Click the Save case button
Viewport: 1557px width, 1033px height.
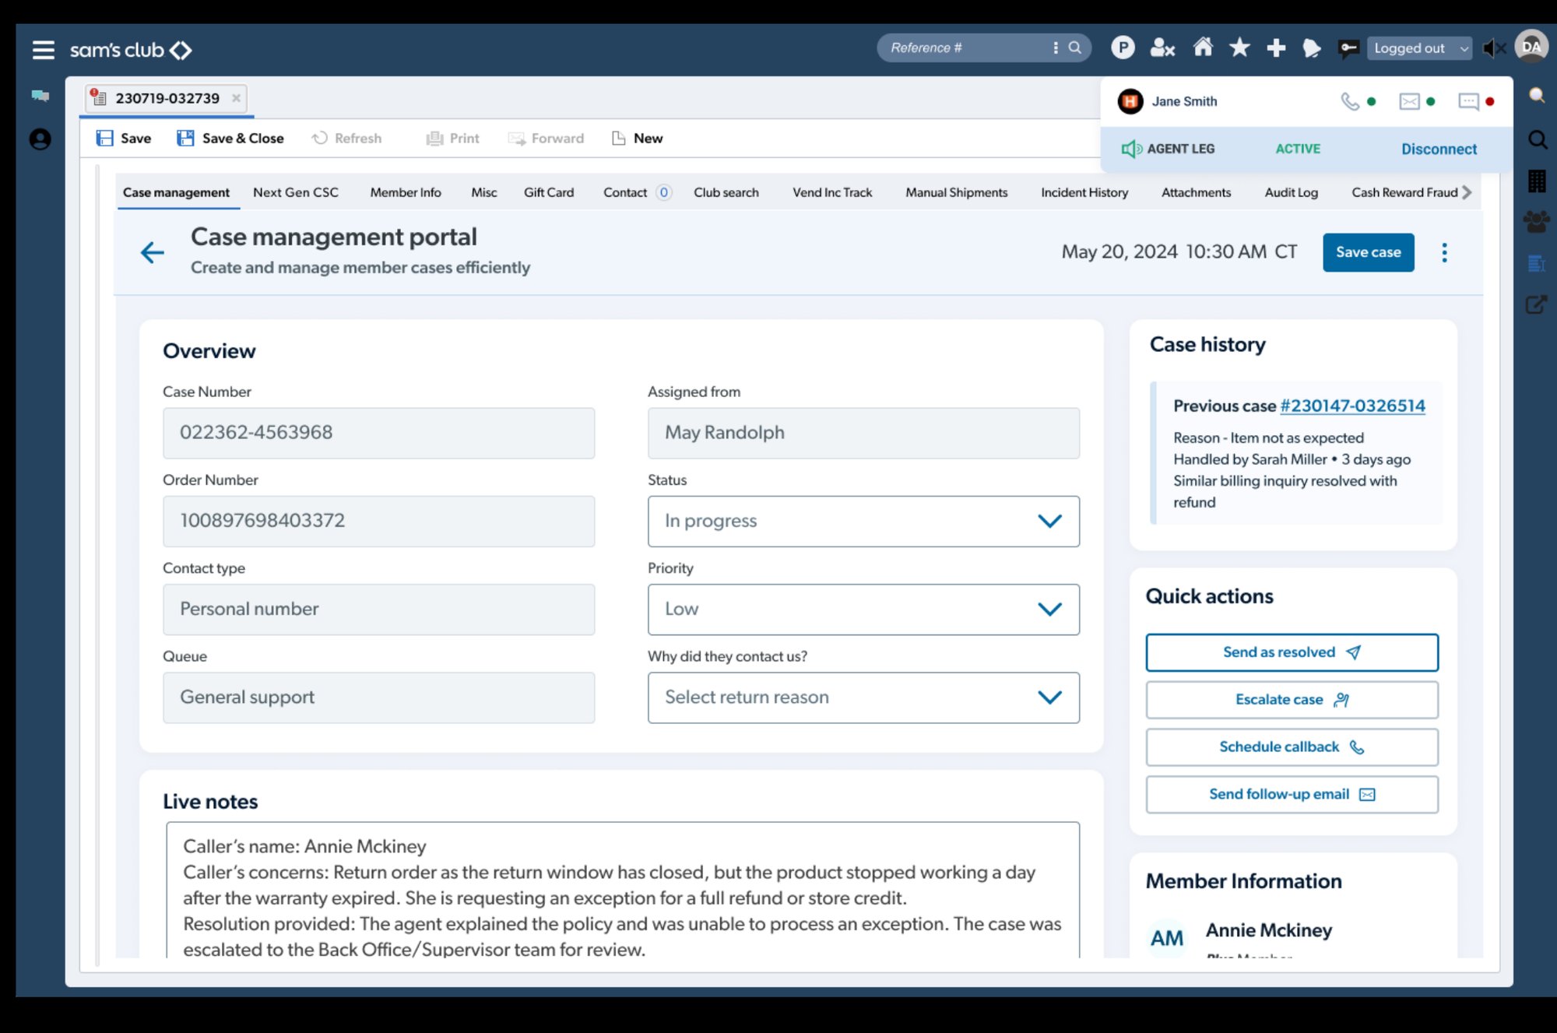click(1368, 252)
